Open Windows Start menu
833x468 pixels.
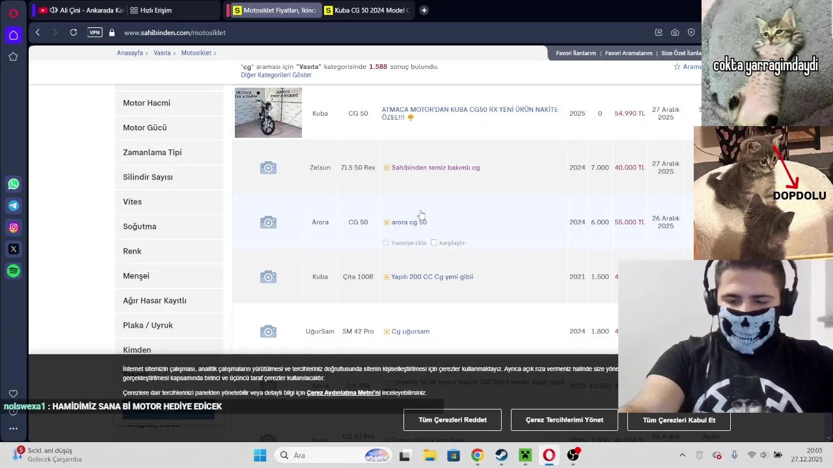point(260,455)
